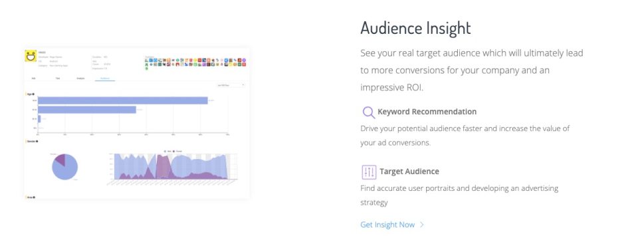638x244 pixels.
Task: Switch to the Ads tab
Action: pyautogui.click(x=33, y=78)
